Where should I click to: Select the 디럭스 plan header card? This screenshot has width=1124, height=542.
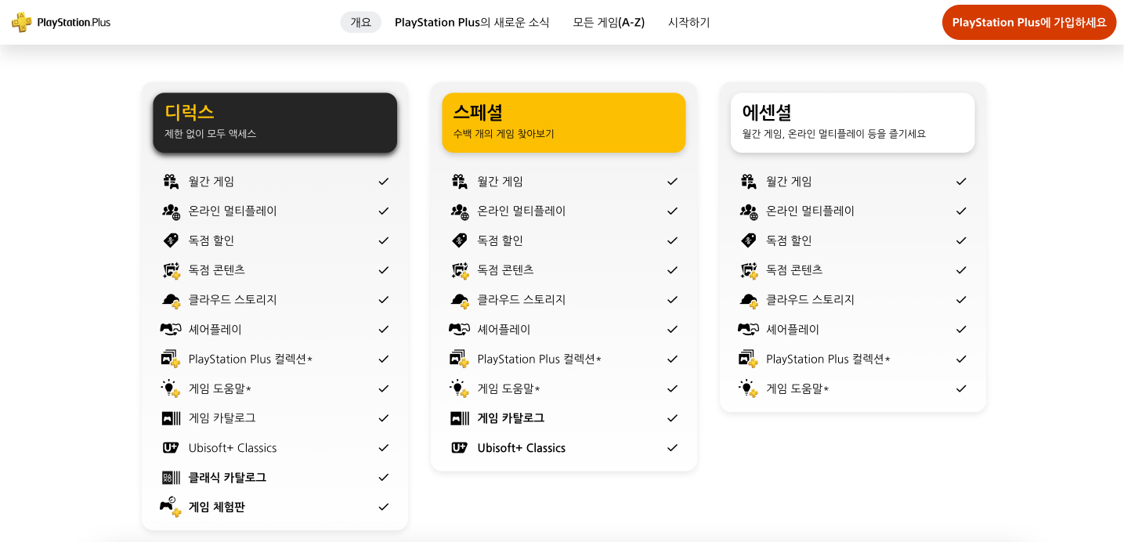coord(275,122)
